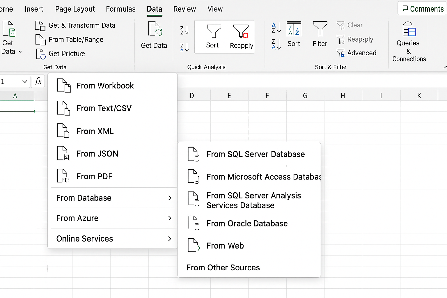Select column H header

343,96
